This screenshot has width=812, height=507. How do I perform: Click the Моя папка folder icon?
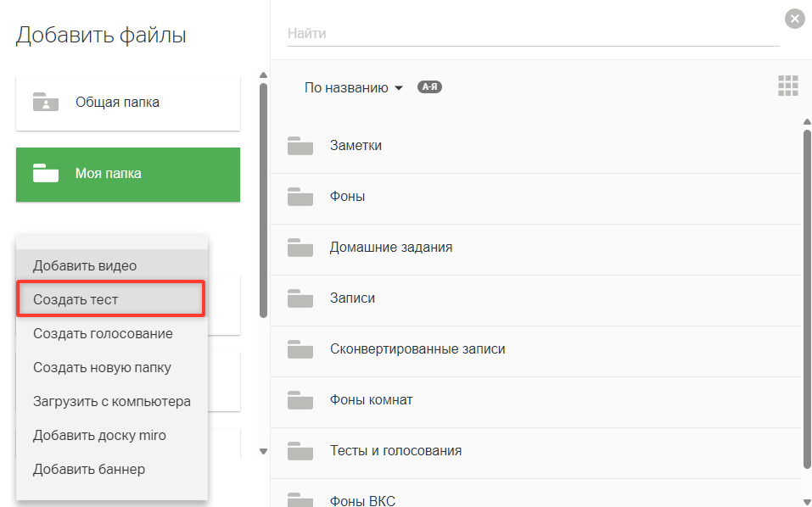[x=46, y=173]
